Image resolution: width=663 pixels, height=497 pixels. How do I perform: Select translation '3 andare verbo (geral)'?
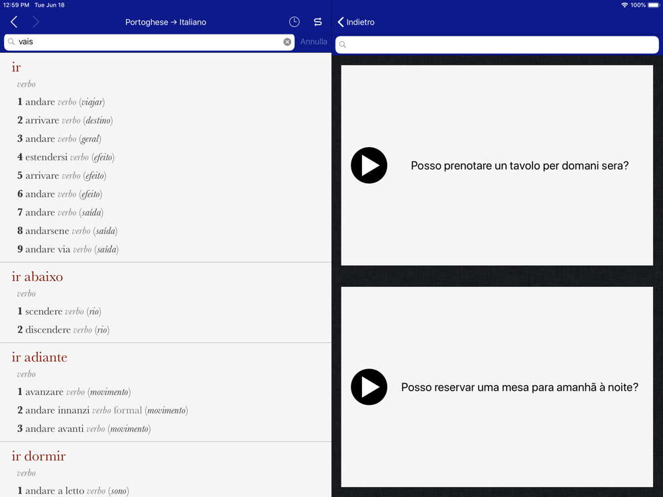coord(59,138)
